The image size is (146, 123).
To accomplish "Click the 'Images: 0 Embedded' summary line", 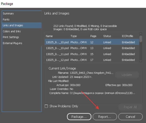I will pyautogui.click(x=80, y=29).
